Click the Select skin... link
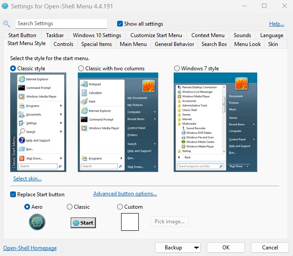 click(x=27, y=179)
